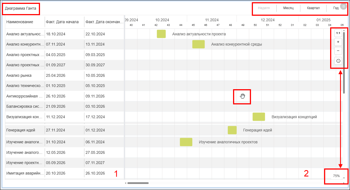Click the horizontal scrollbar thumb under the chart
This screenshot has width=350, height=190.
[x=138, y=183]
